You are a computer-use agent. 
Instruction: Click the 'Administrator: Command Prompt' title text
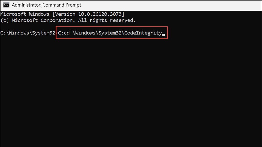tap(46, 5)
